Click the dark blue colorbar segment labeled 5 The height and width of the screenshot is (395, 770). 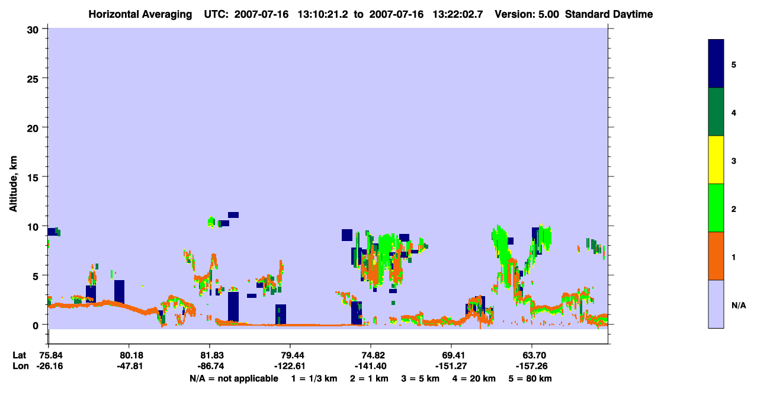(x=716, y=64)
